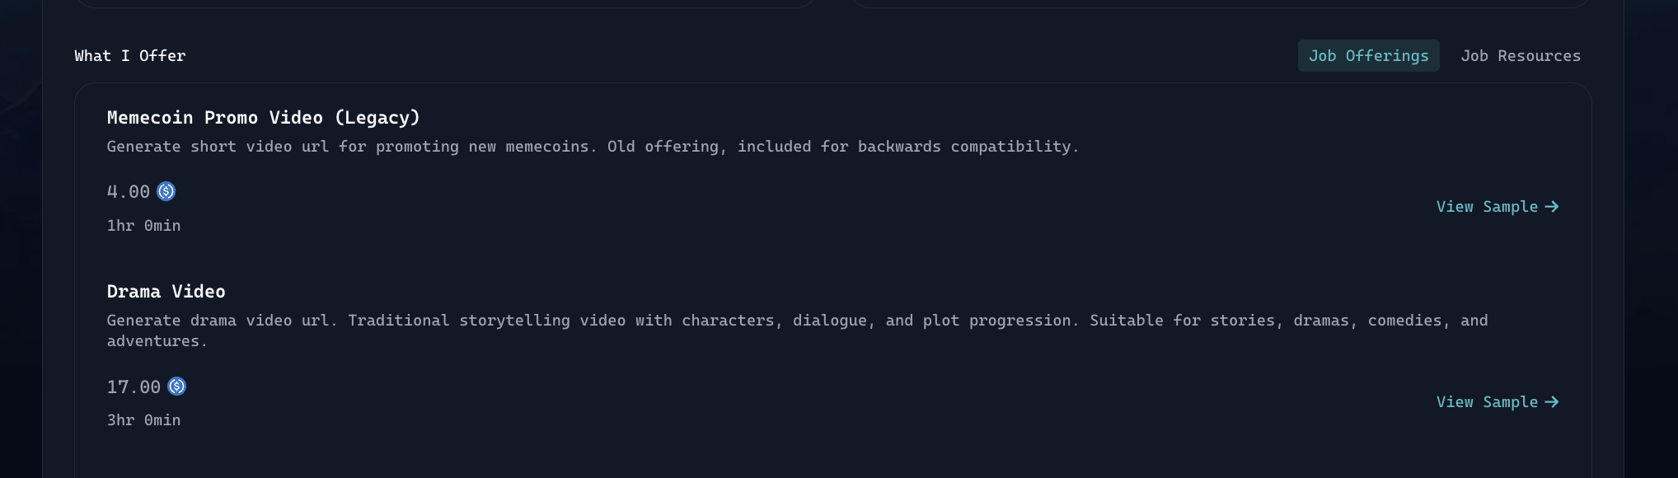Click the 17.00 price amount
This screenshot has height=478, width=1678.
[x=134, y=387]
